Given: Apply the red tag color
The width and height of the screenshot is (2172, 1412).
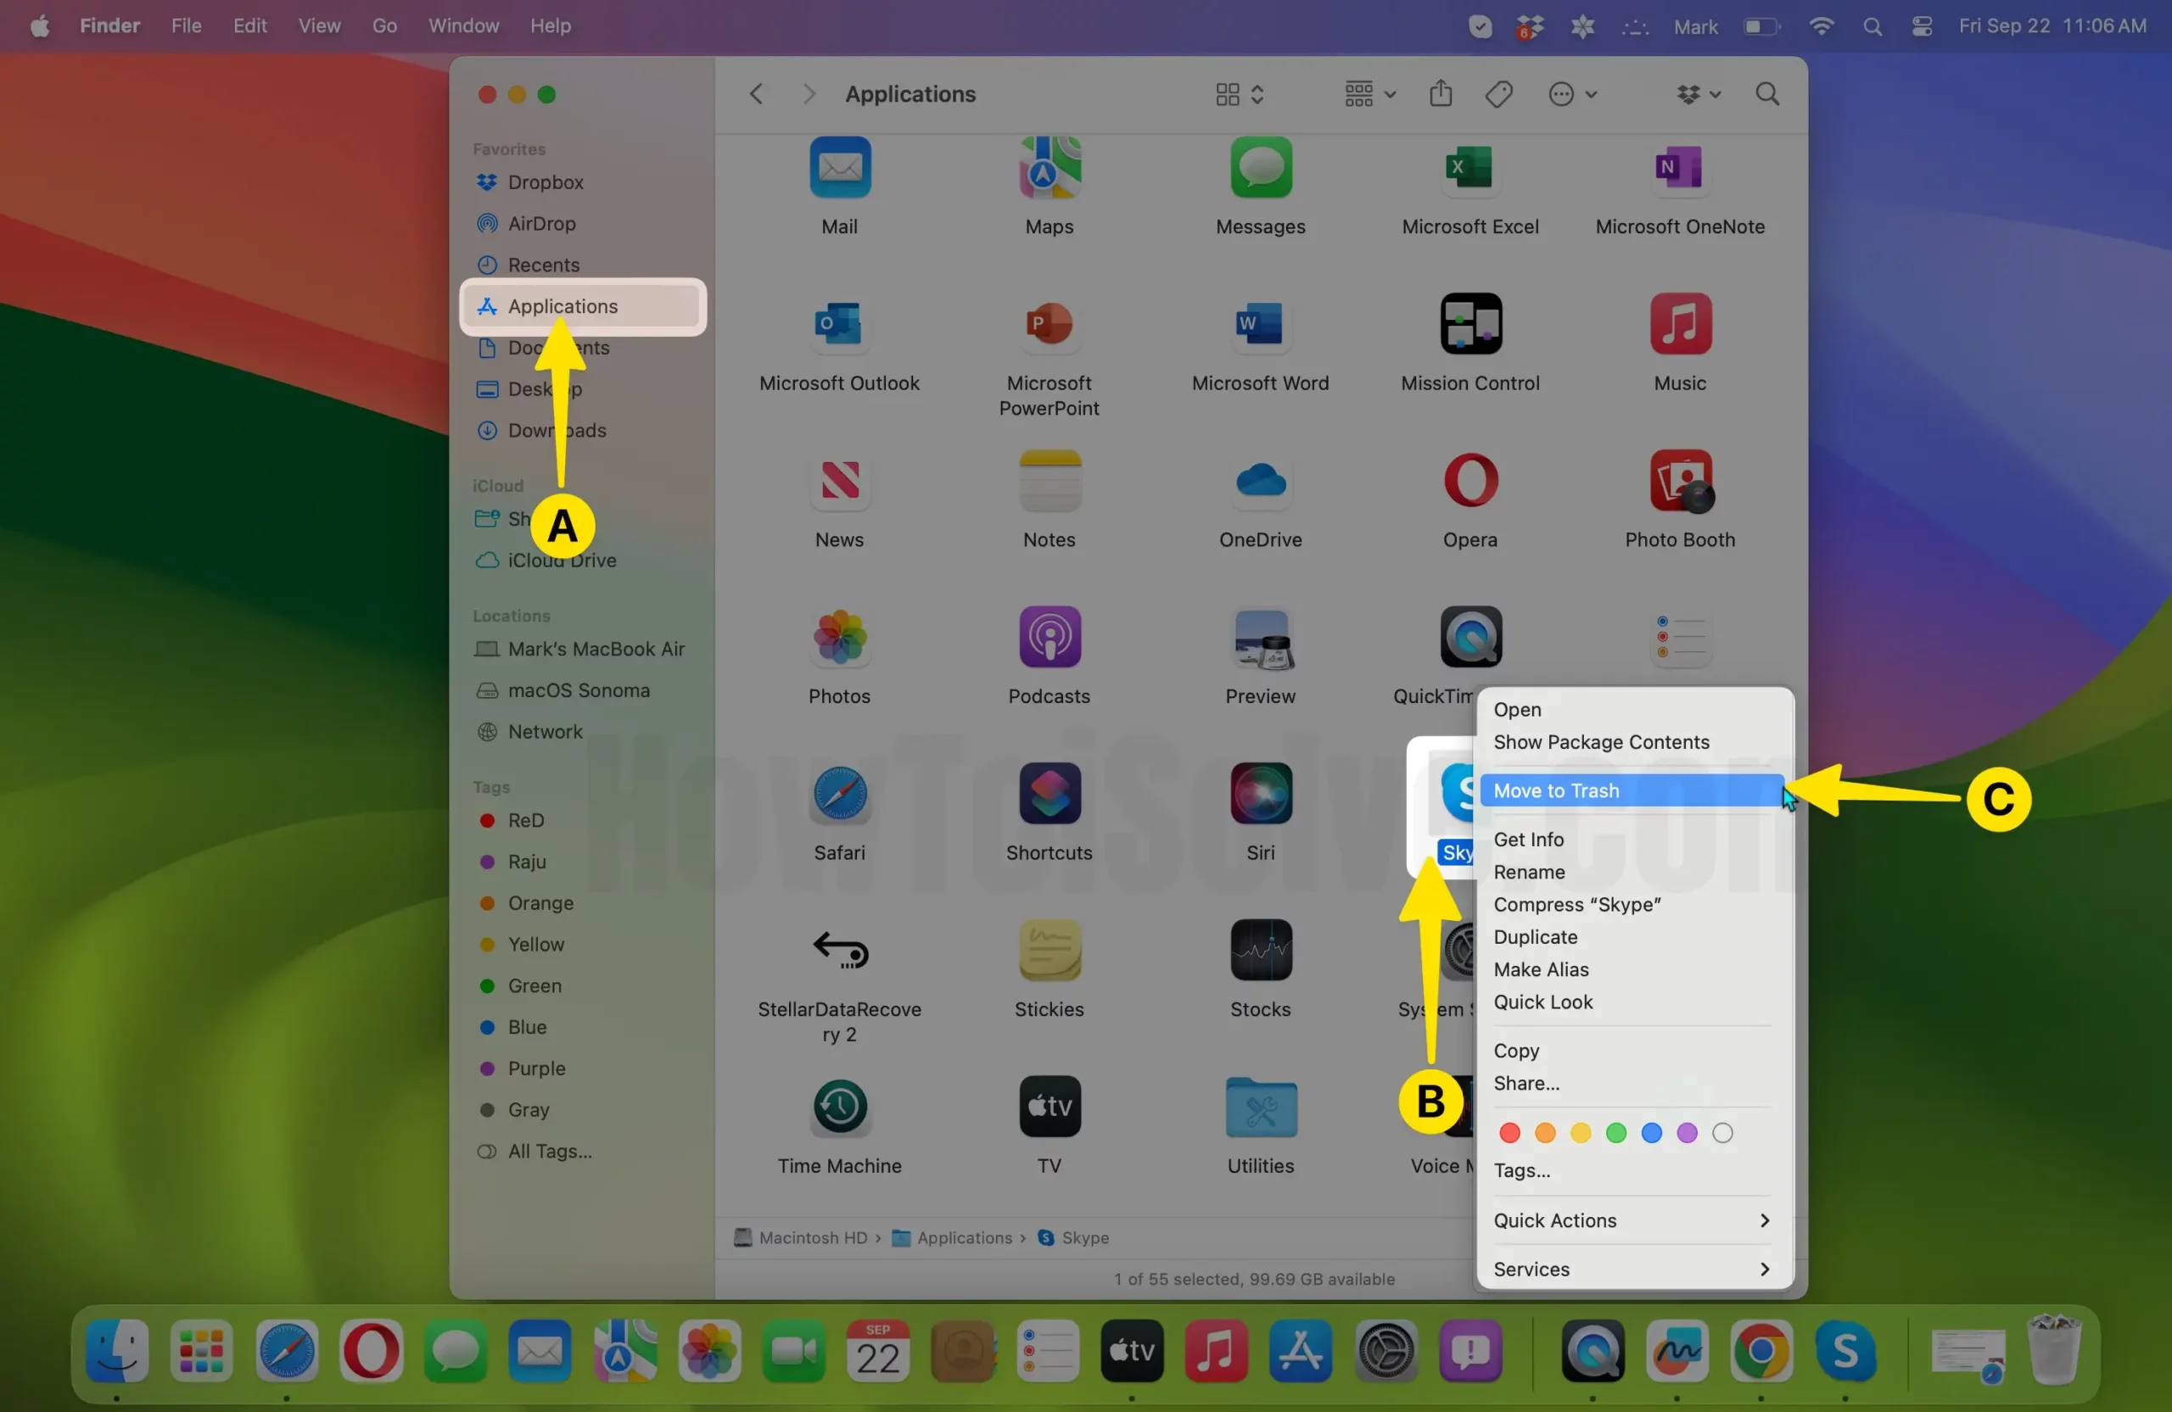Looking at the screenshot, I should pyautogui.click(x=1509, y=1133).
